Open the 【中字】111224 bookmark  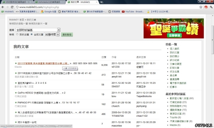coord(158,12)
